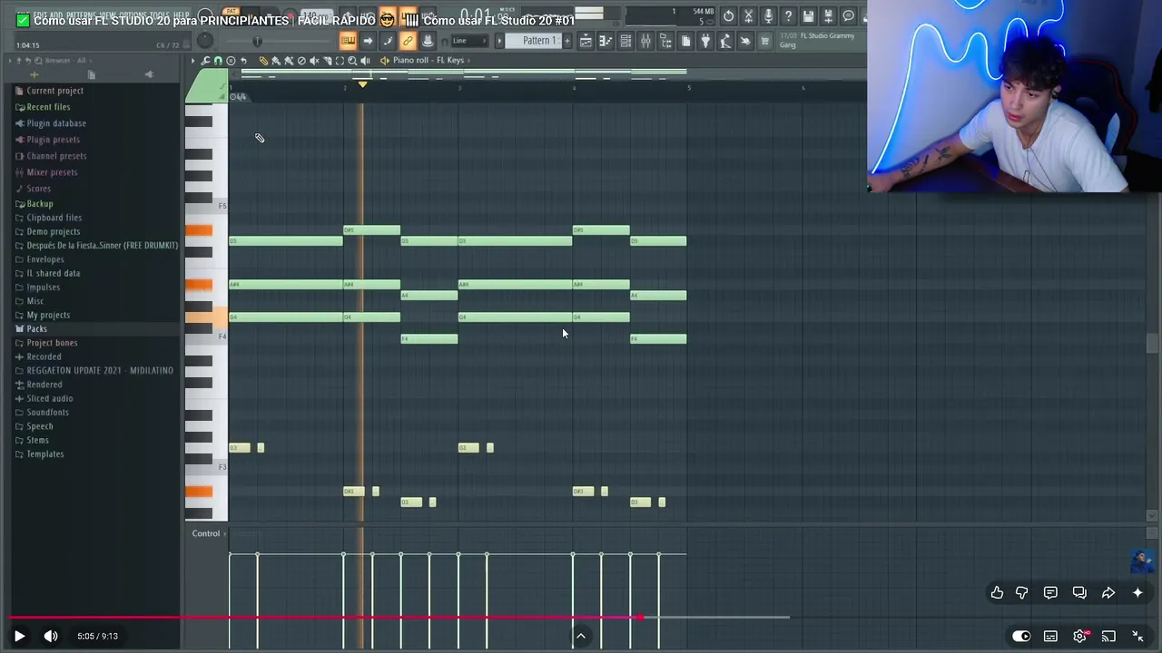
Task: Open the Pattern 1 selector dropdown
Action: [540, 41]
